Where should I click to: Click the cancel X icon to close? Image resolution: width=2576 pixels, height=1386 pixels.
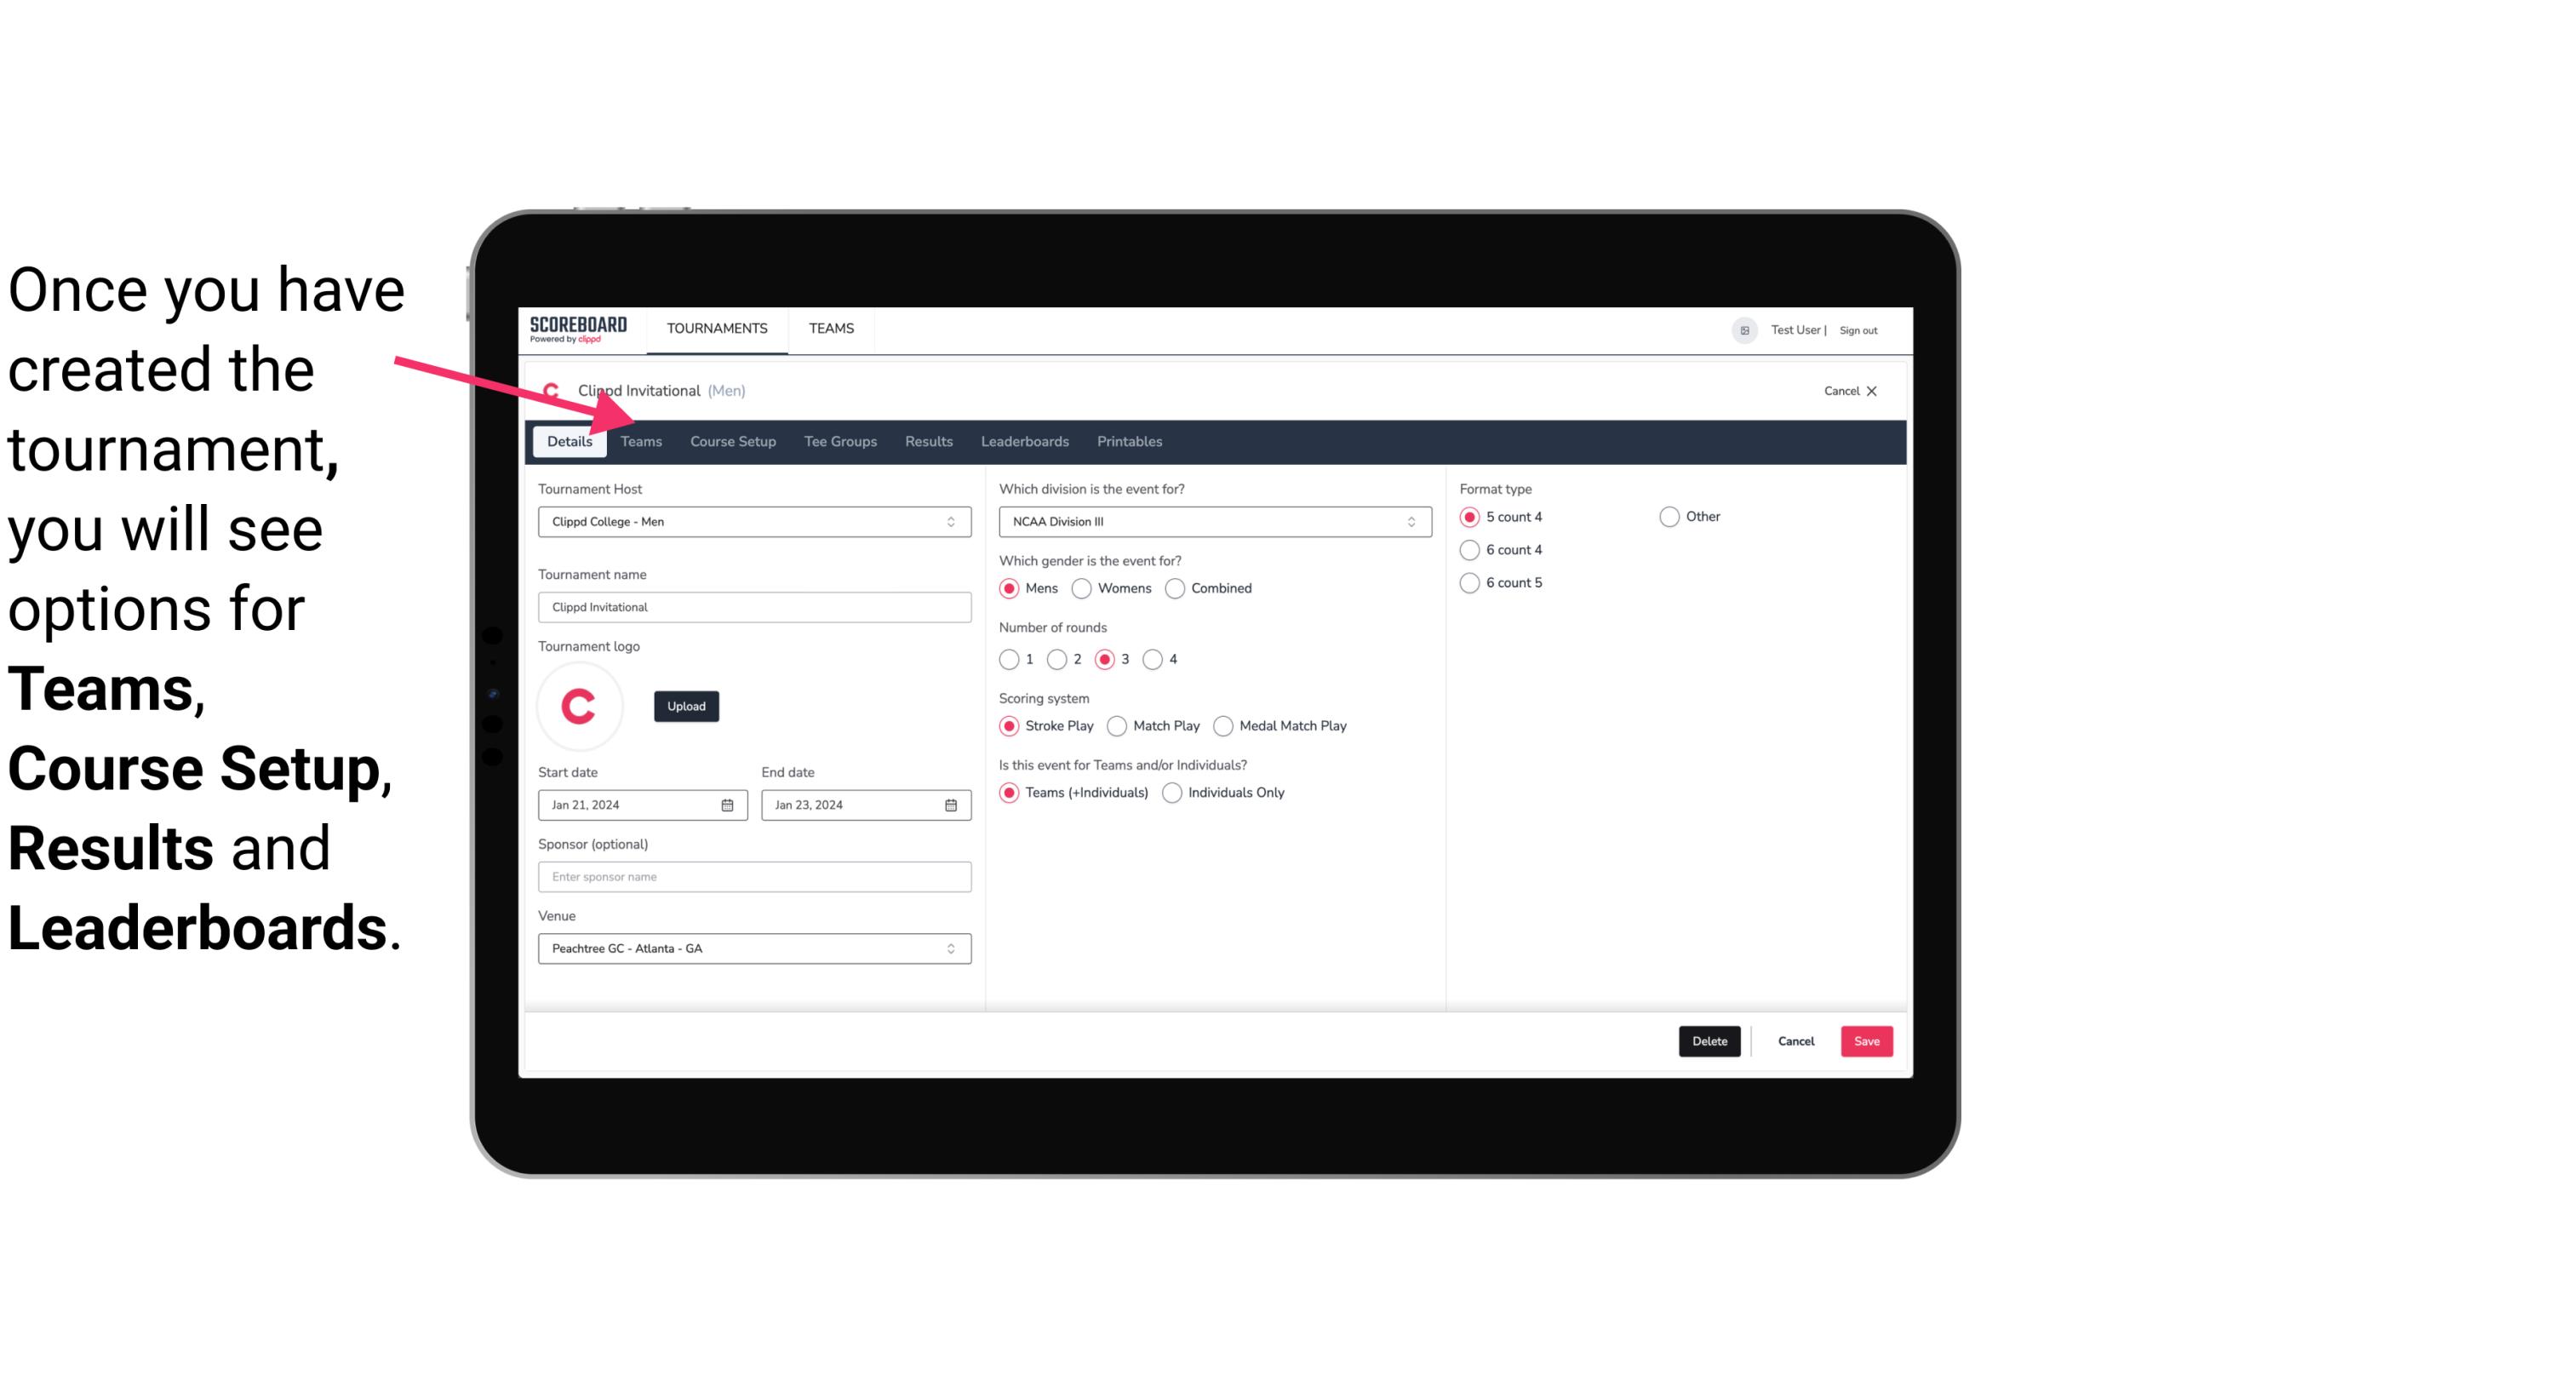pyautogui.click(x=1871, y=391)
